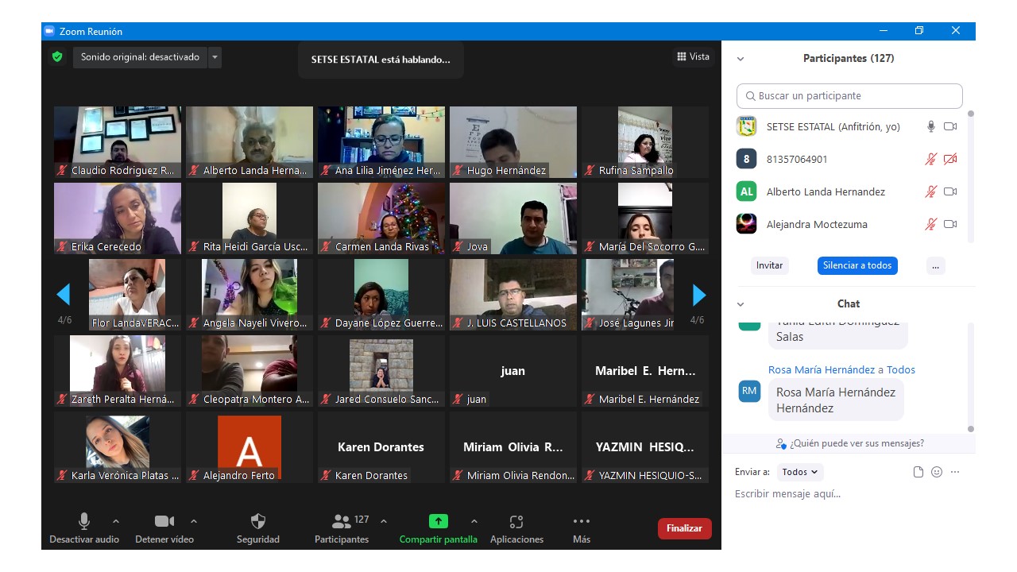Select Ana Lilia Jiménez video tile
Screen dimensions: 1017x572
381,142
